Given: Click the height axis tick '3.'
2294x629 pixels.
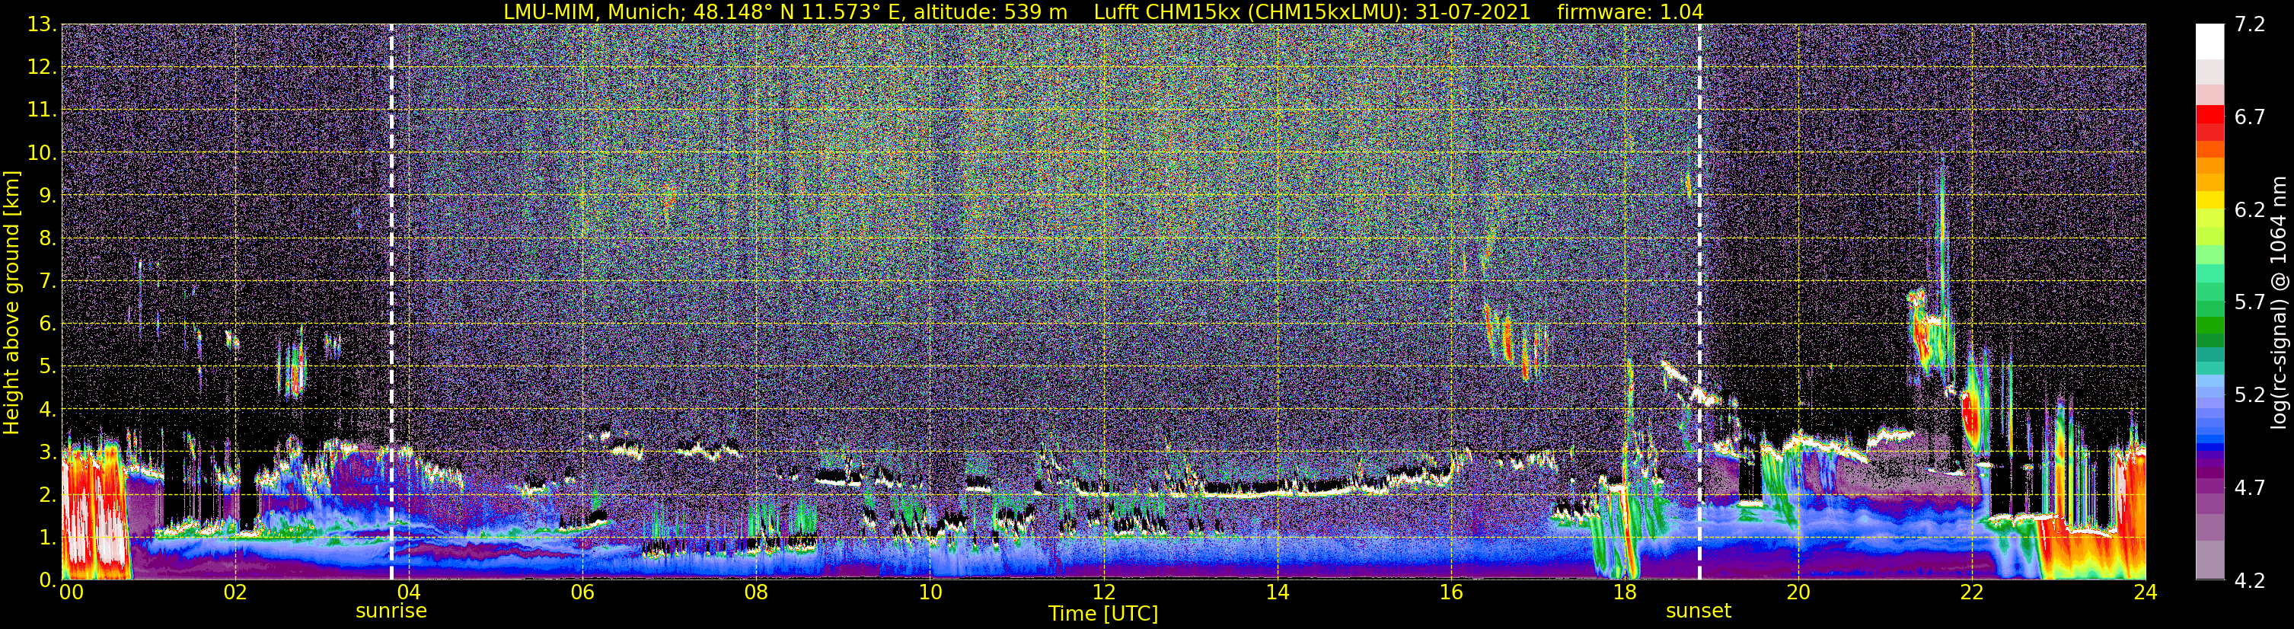Looking at the screenshot, I should [x=48, y=452].
